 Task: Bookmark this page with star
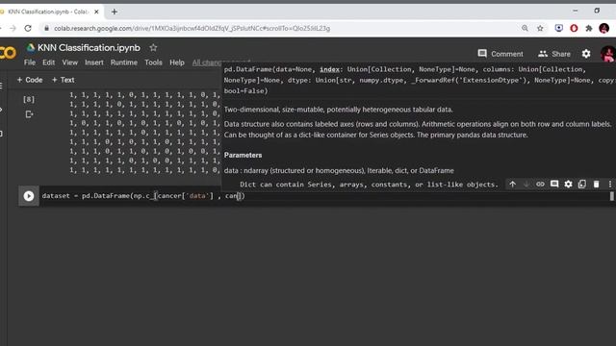click(x=540, y=28)
